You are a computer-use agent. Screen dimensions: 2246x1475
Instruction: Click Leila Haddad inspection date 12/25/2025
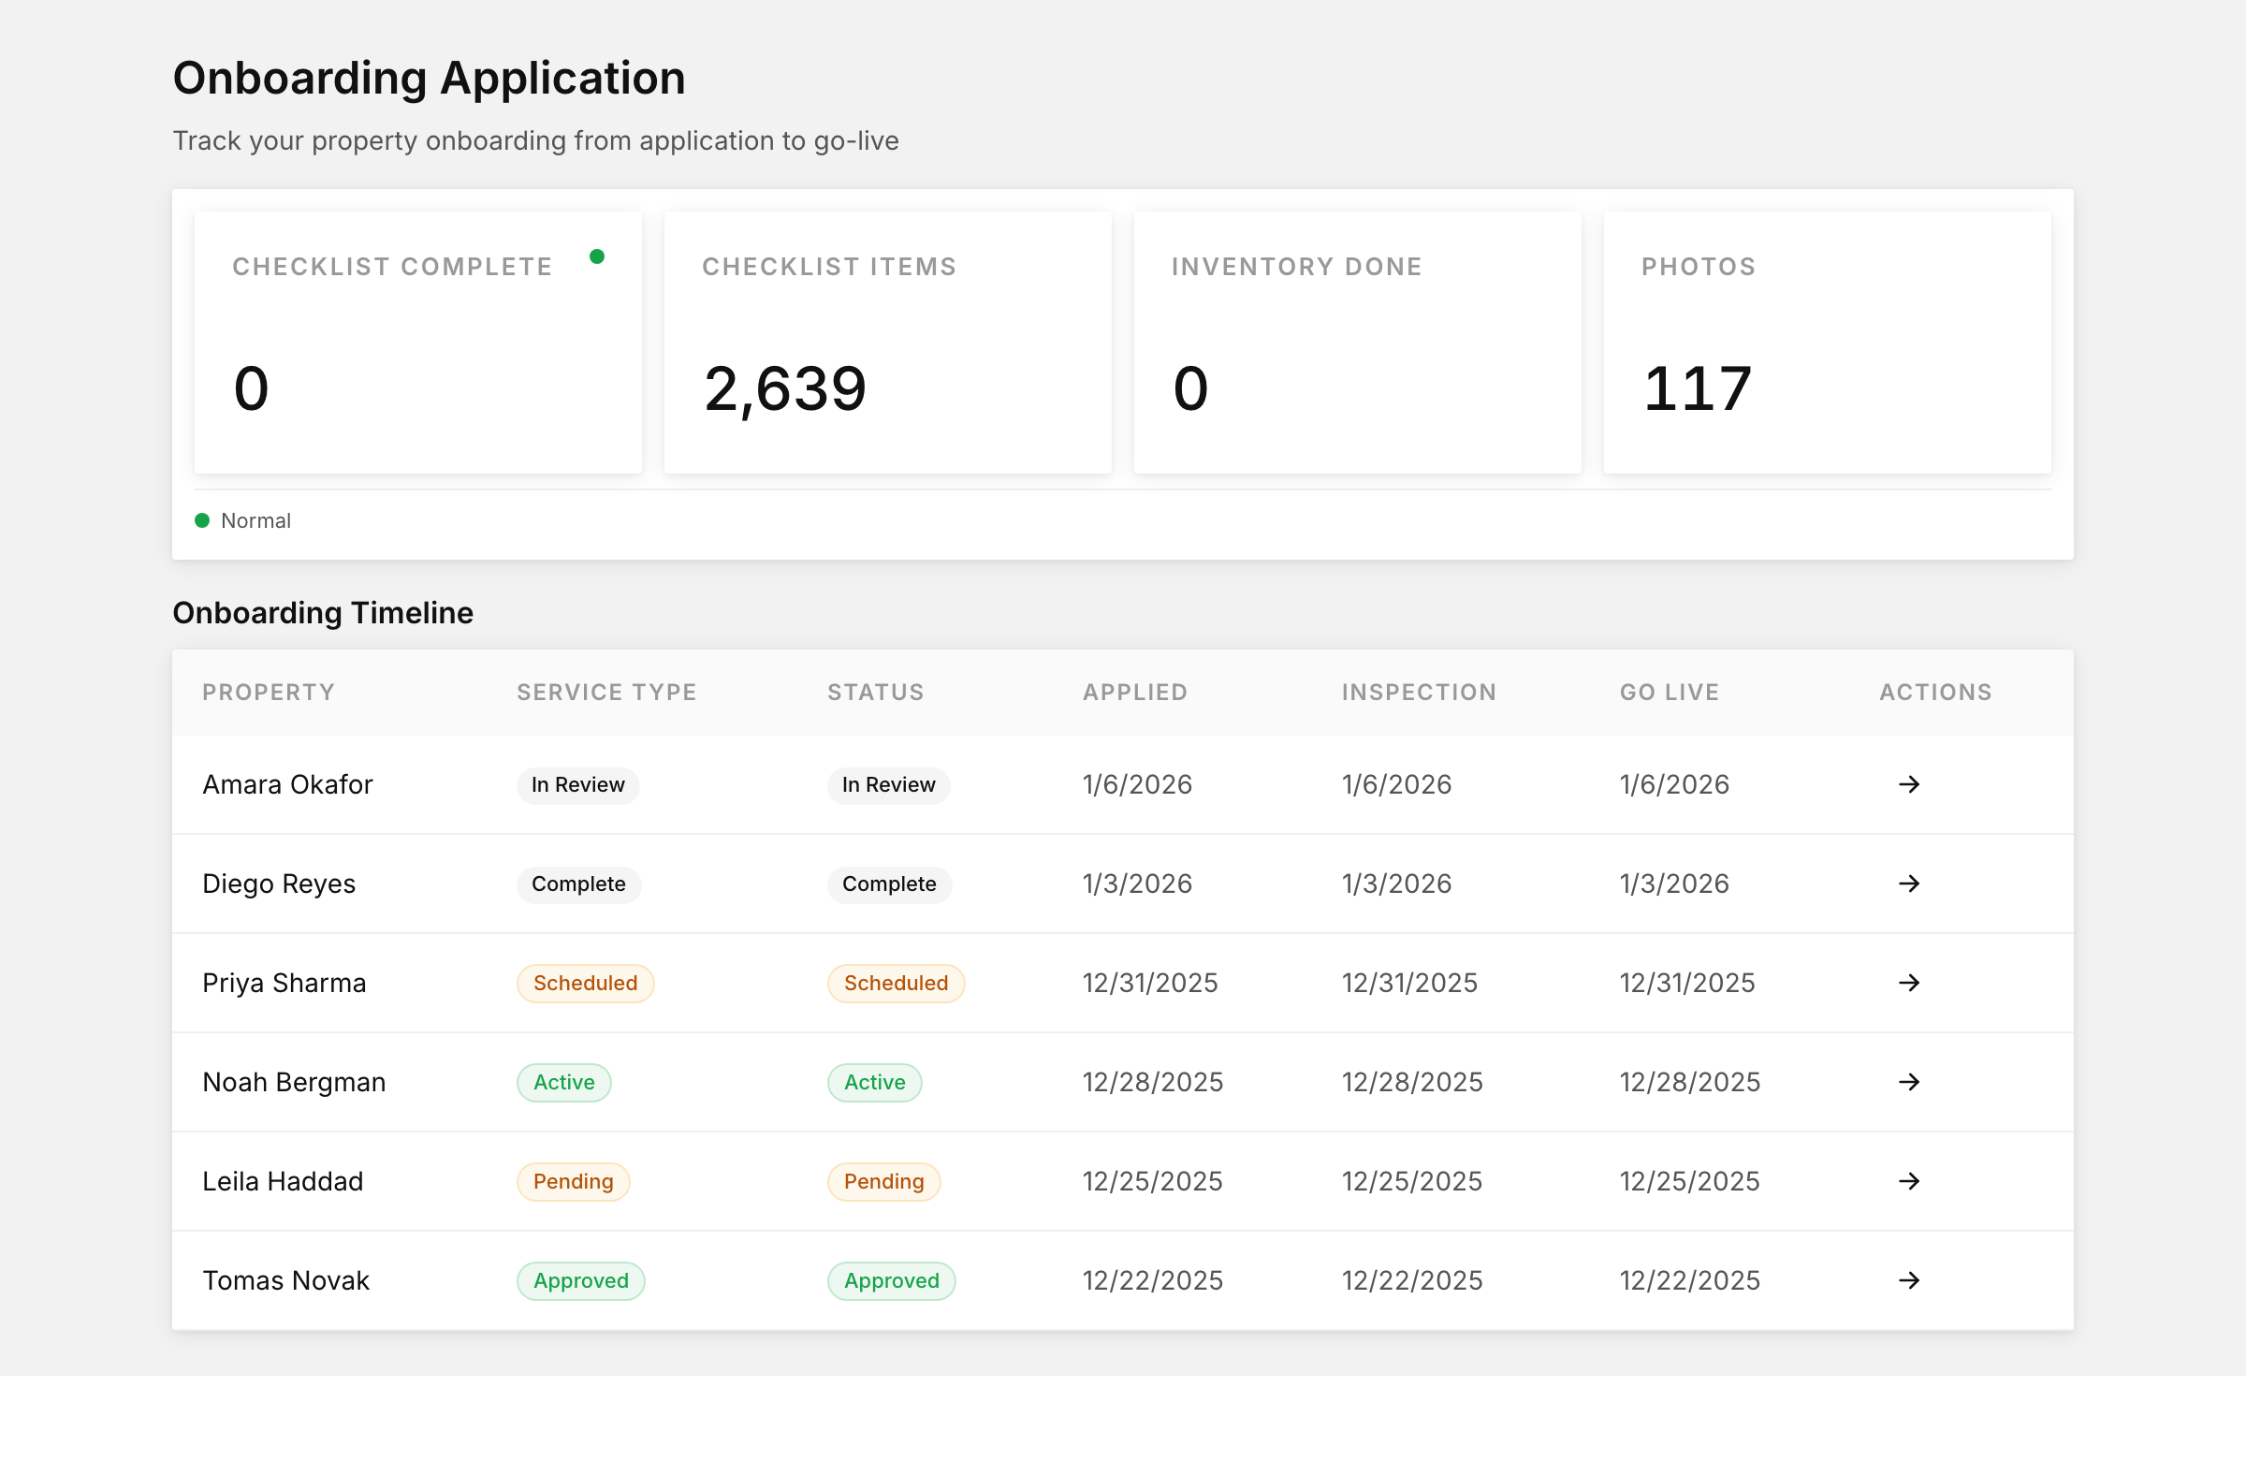coord(1412,1180)
